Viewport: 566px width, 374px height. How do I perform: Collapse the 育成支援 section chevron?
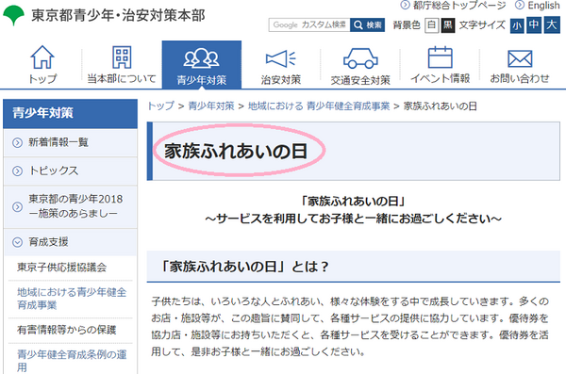tap(17, 242)
